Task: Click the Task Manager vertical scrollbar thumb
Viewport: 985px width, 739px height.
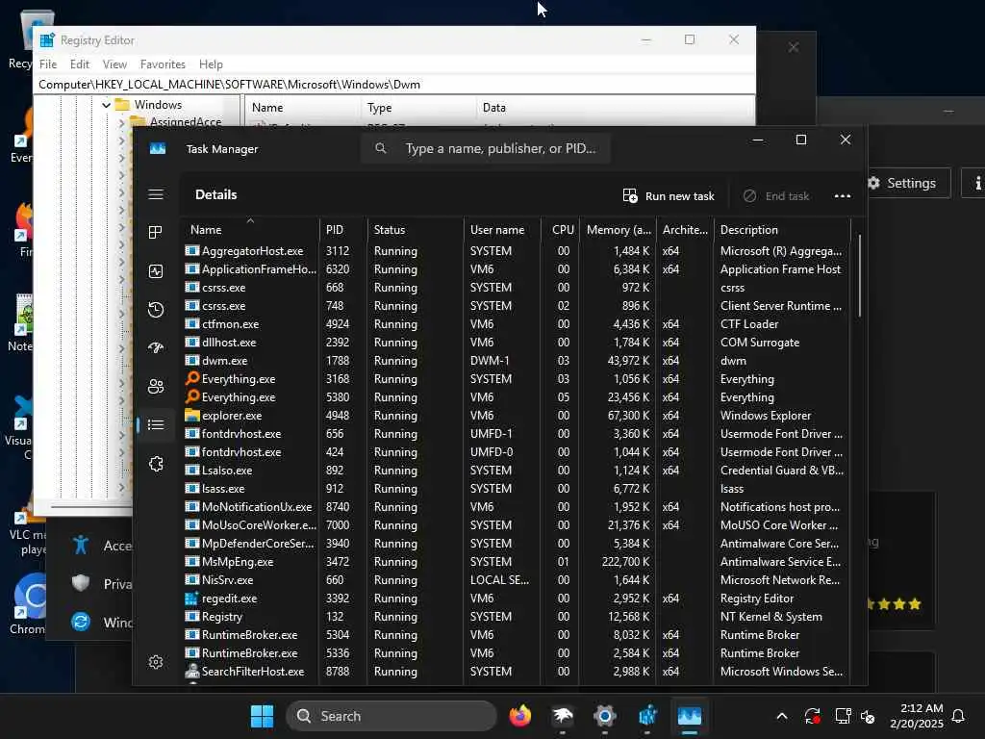Action: click(x=859, y=276)
